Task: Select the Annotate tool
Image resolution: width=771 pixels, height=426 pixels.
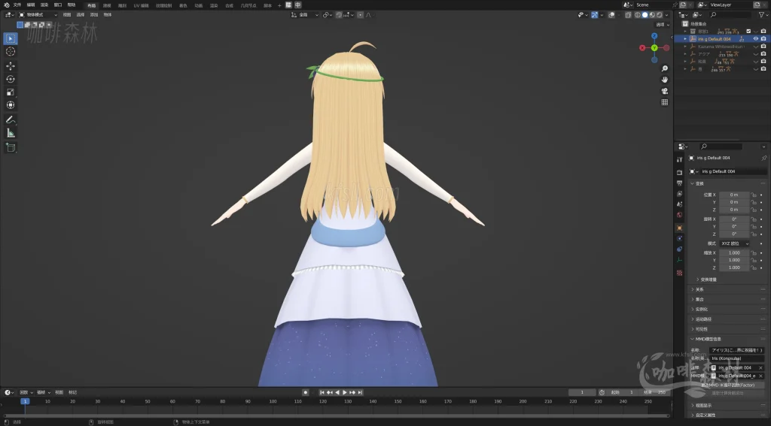Action: pyautogui.click(x=11, y=119)
